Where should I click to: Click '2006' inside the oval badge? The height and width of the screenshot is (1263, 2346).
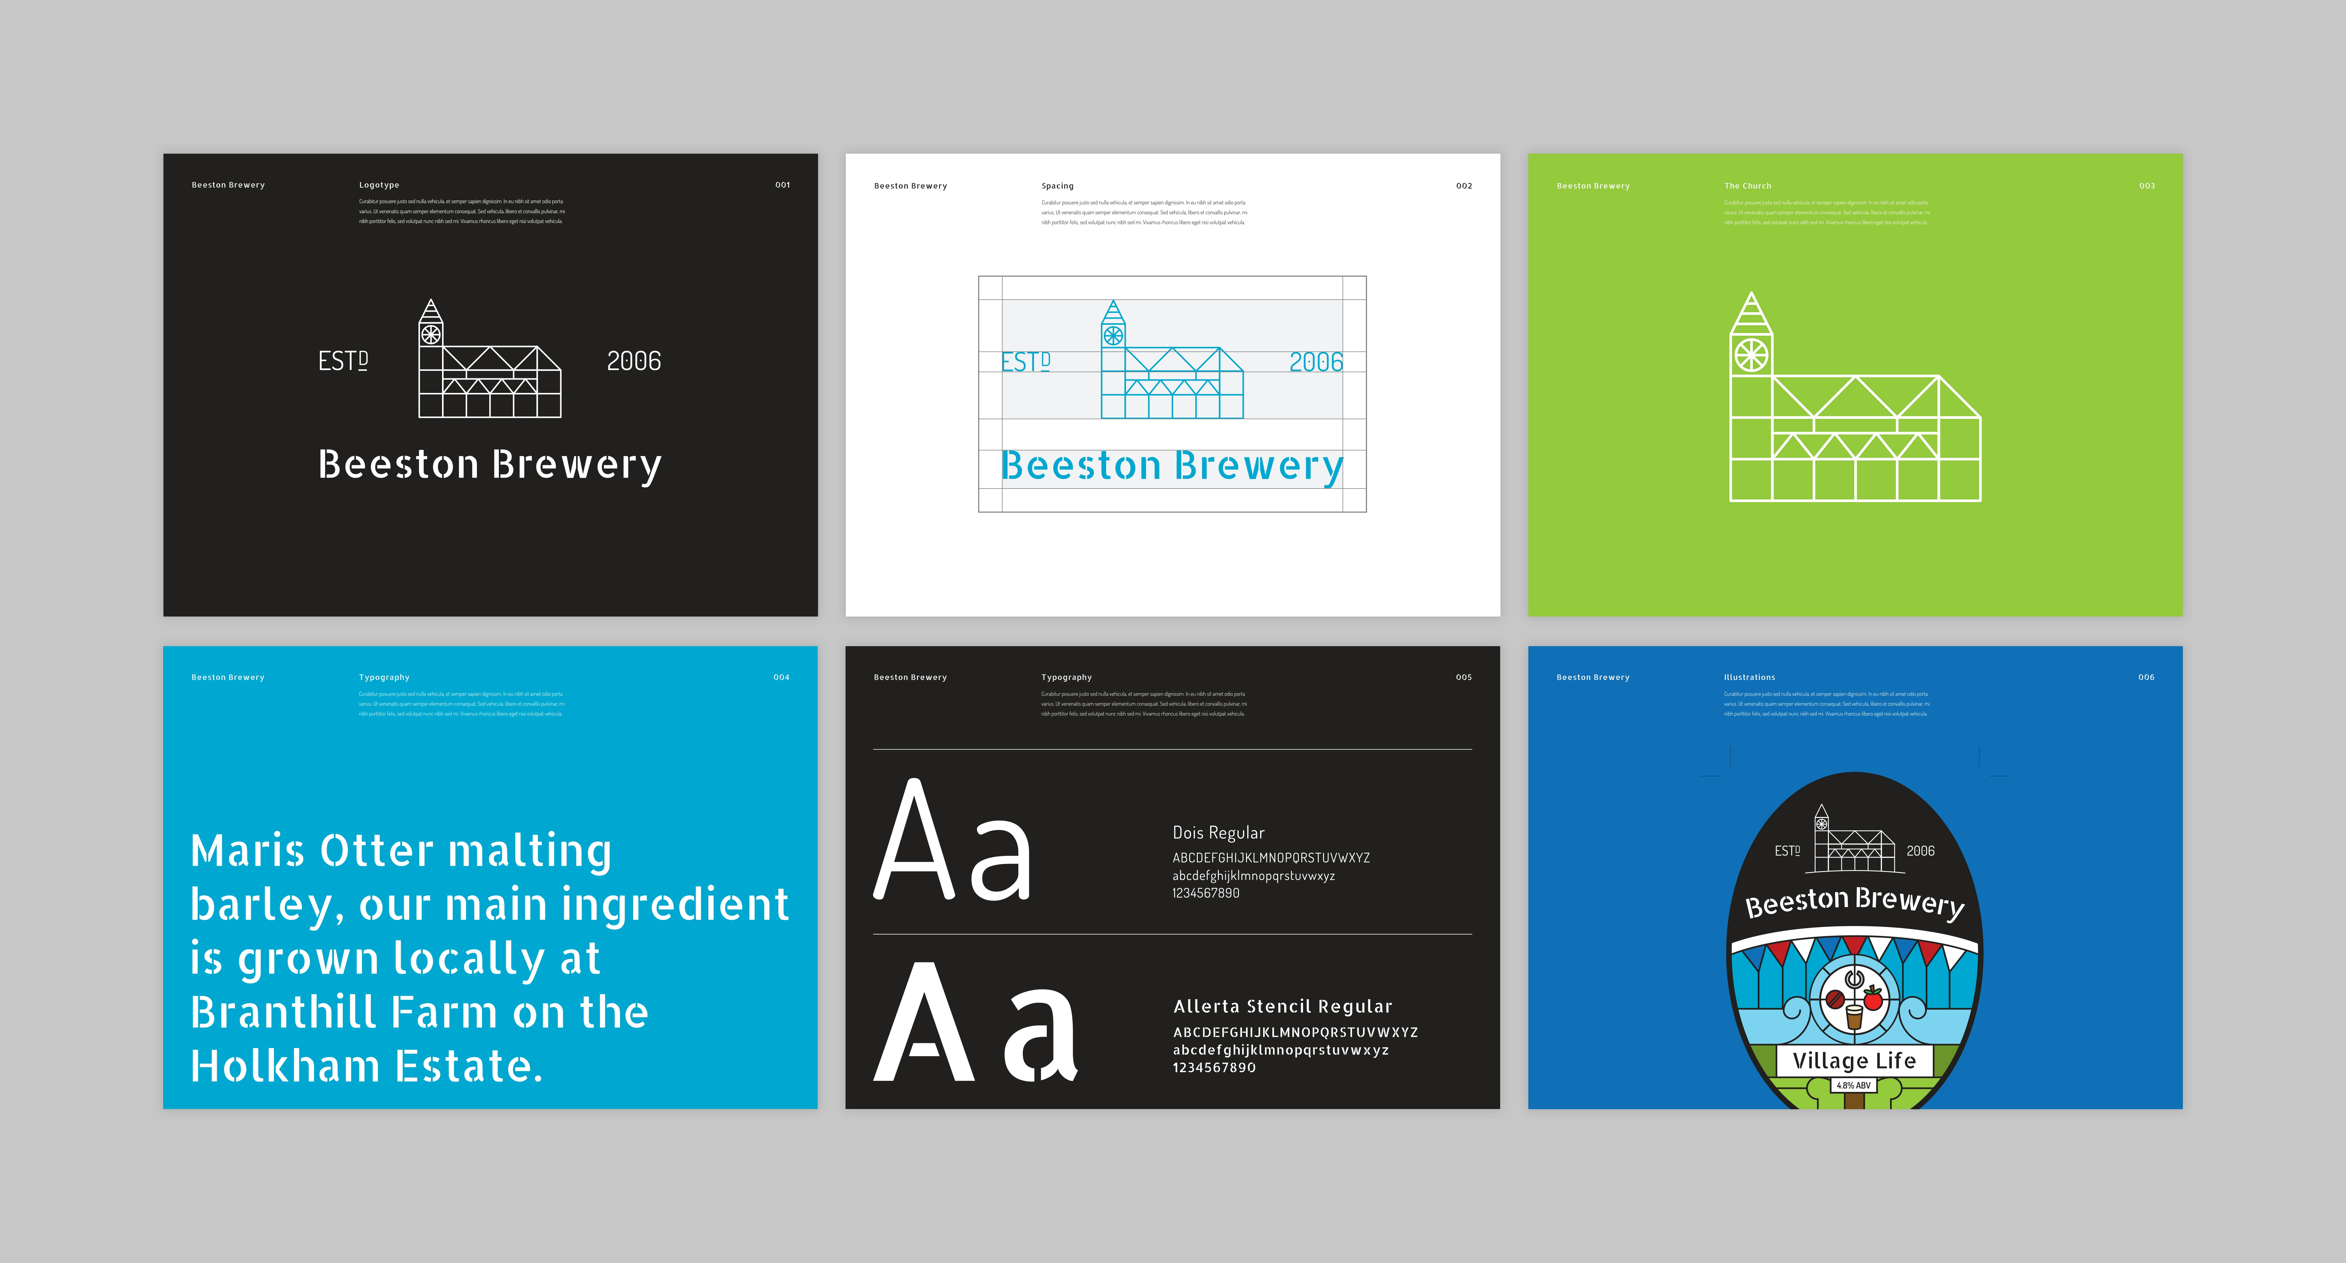1921,851
